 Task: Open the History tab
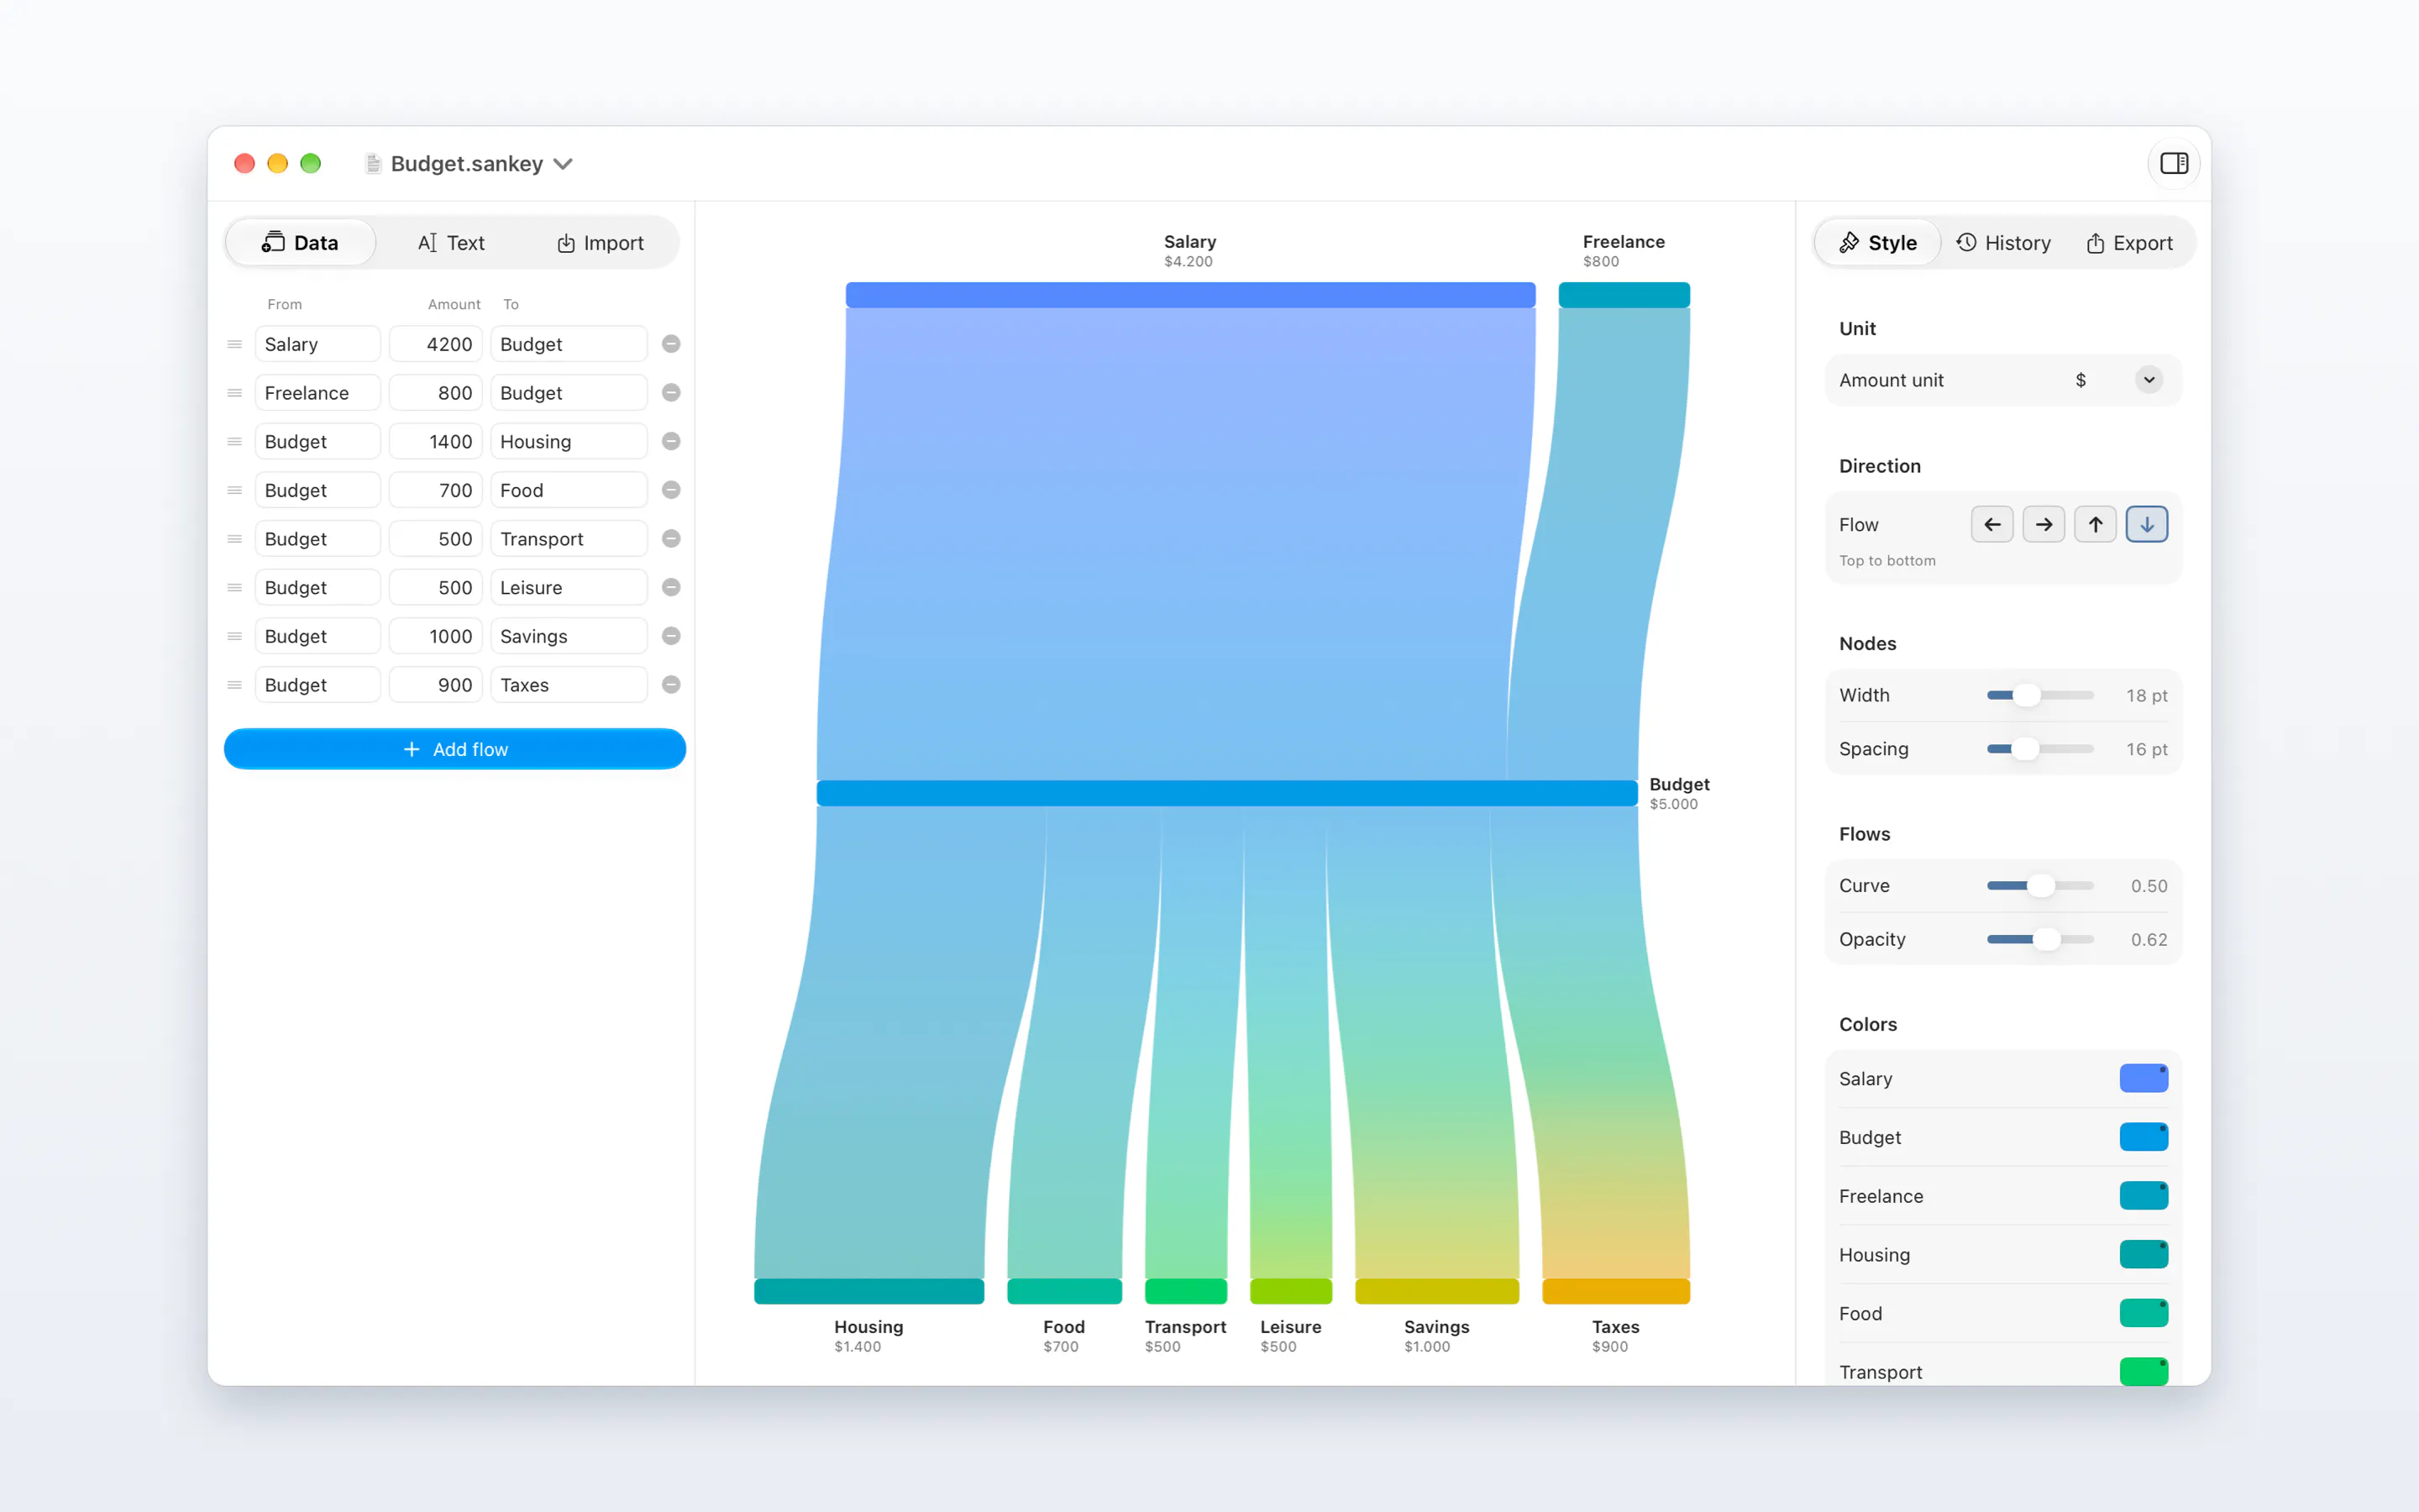pos(2003,243)
